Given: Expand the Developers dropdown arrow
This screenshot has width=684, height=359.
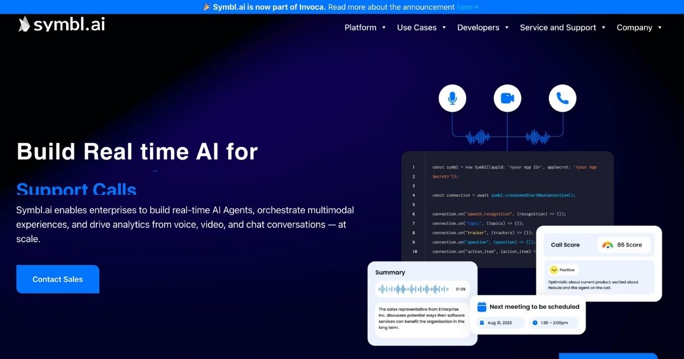Looking at the screenshot, I should coord(507,27).
